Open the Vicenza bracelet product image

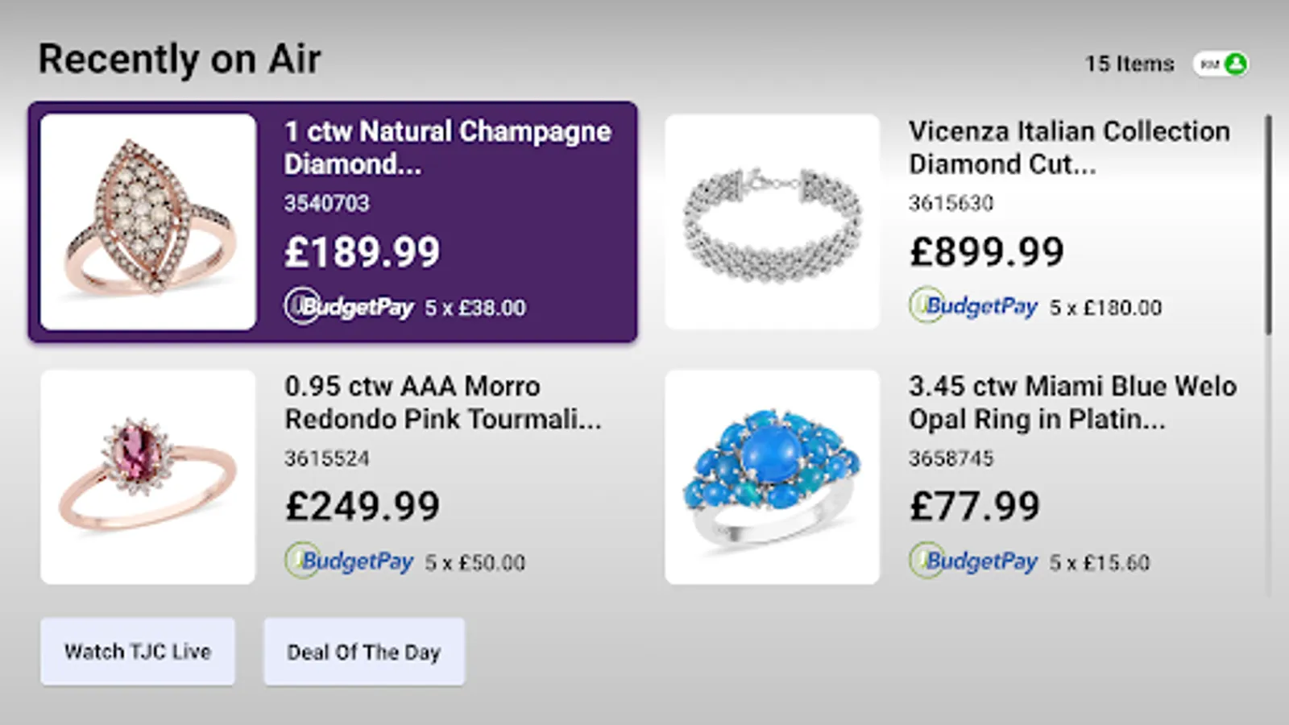point(772,222)
